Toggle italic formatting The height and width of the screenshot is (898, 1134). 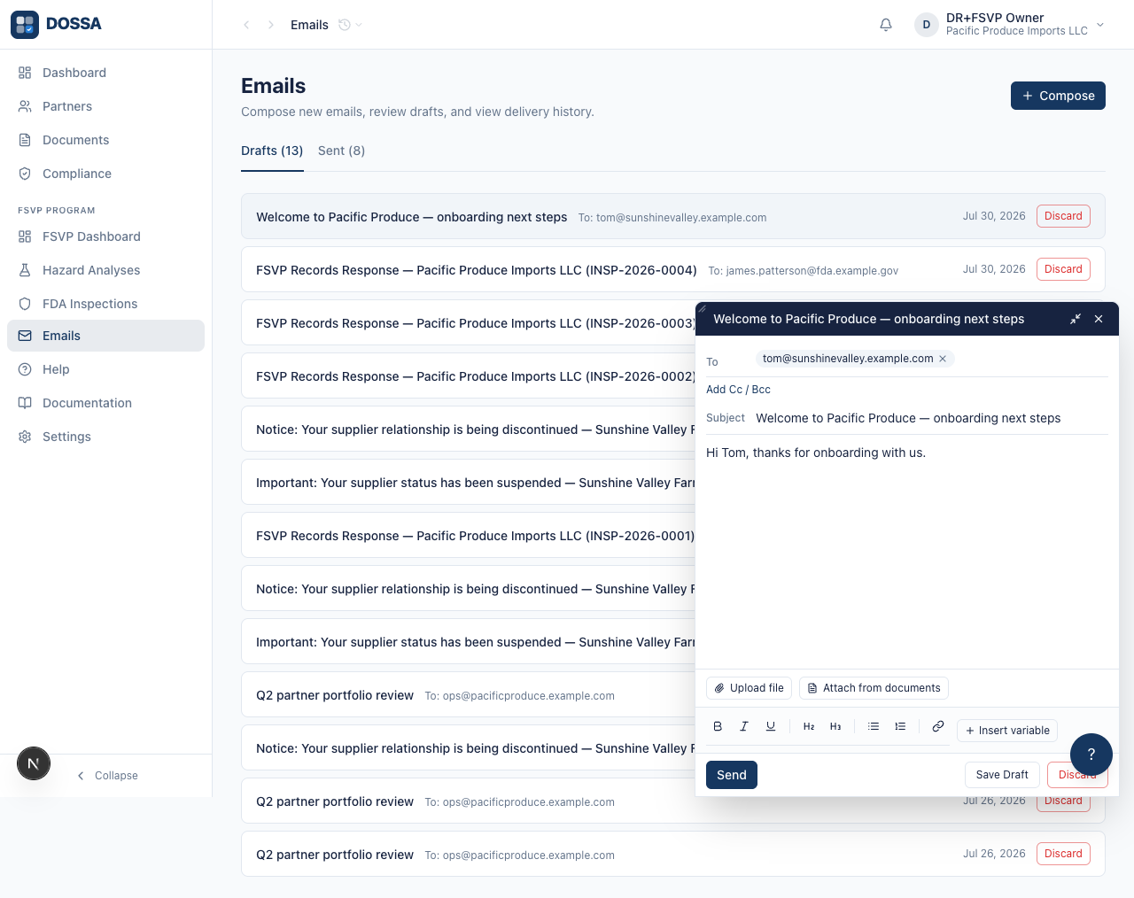(x=744, y=726)
